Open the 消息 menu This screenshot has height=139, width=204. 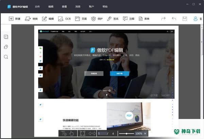(x=78, y=7)
